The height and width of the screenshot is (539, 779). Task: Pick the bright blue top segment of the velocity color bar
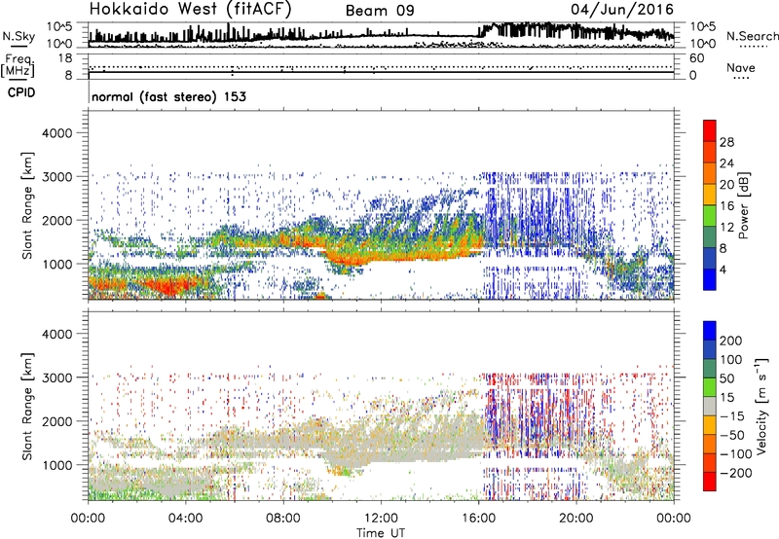[x=710, y=331]
